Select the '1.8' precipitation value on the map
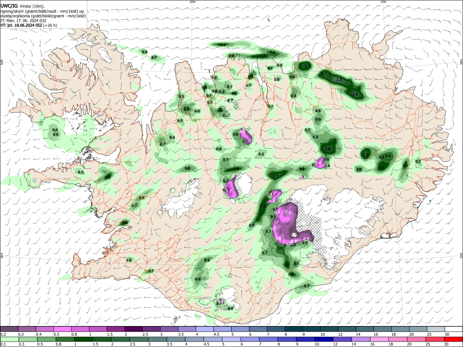463x347 pixels. click(328, 149)
